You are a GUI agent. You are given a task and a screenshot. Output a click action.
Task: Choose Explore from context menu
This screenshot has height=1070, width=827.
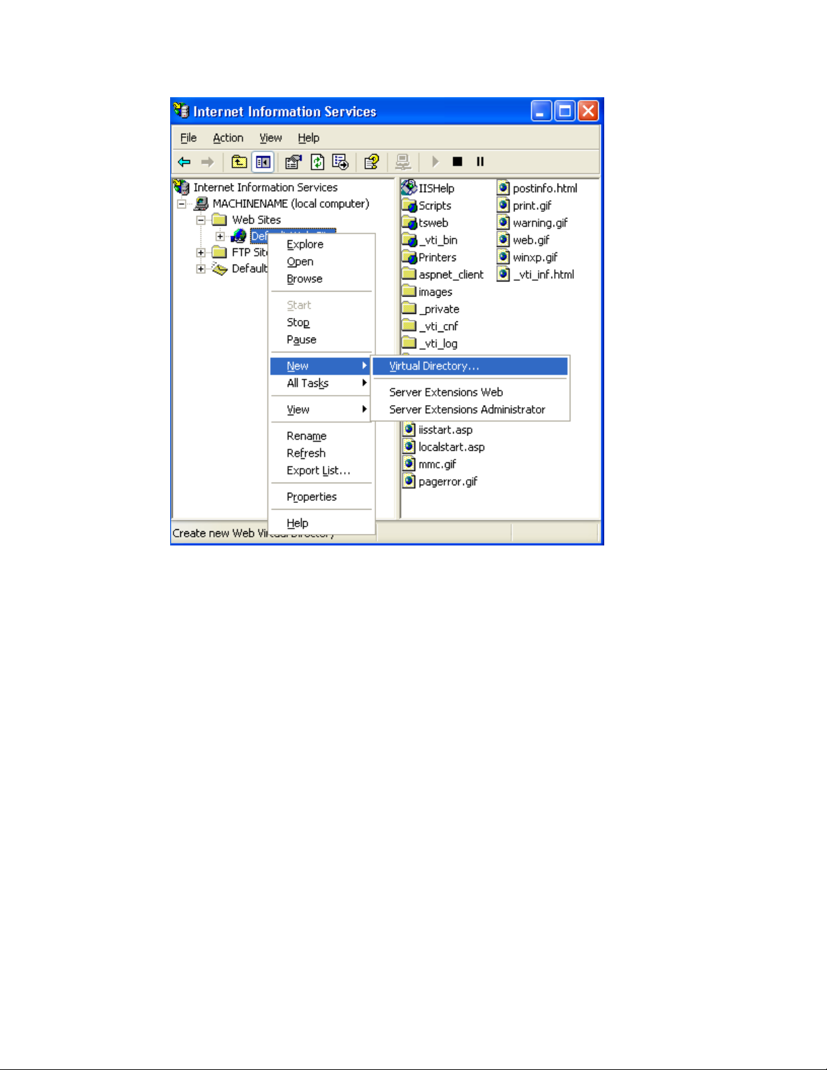[321, 244]
